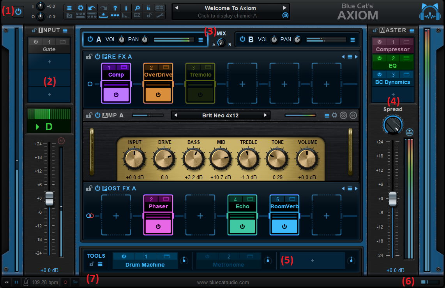Click the small icon beside Spread knob
The image size is (445, 288).
(x=409, y=132)
